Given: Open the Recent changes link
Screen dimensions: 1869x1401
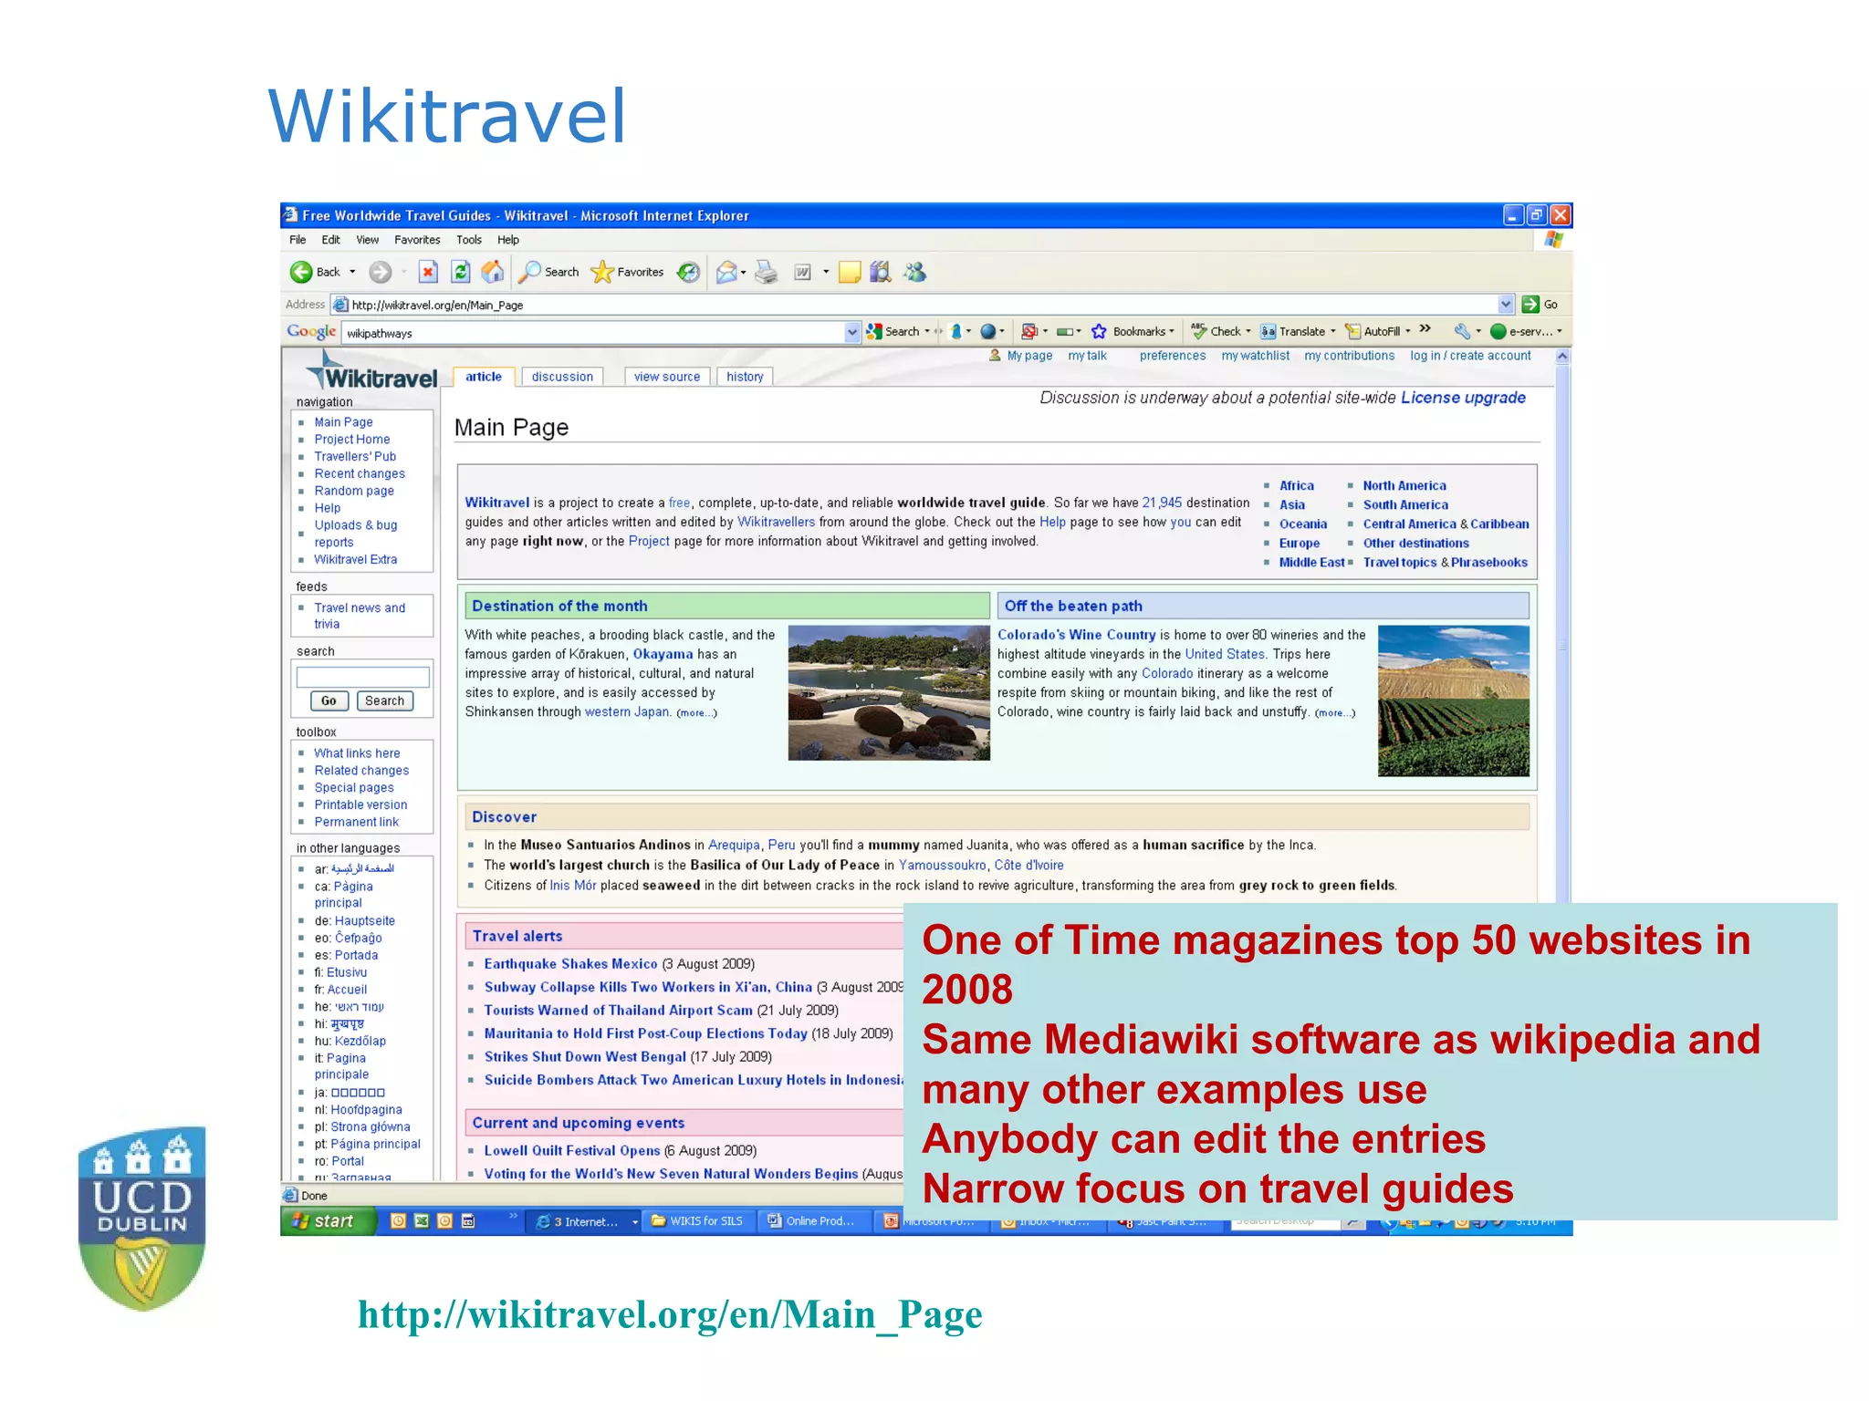Looking at the screenshot, I should point(360,473).
